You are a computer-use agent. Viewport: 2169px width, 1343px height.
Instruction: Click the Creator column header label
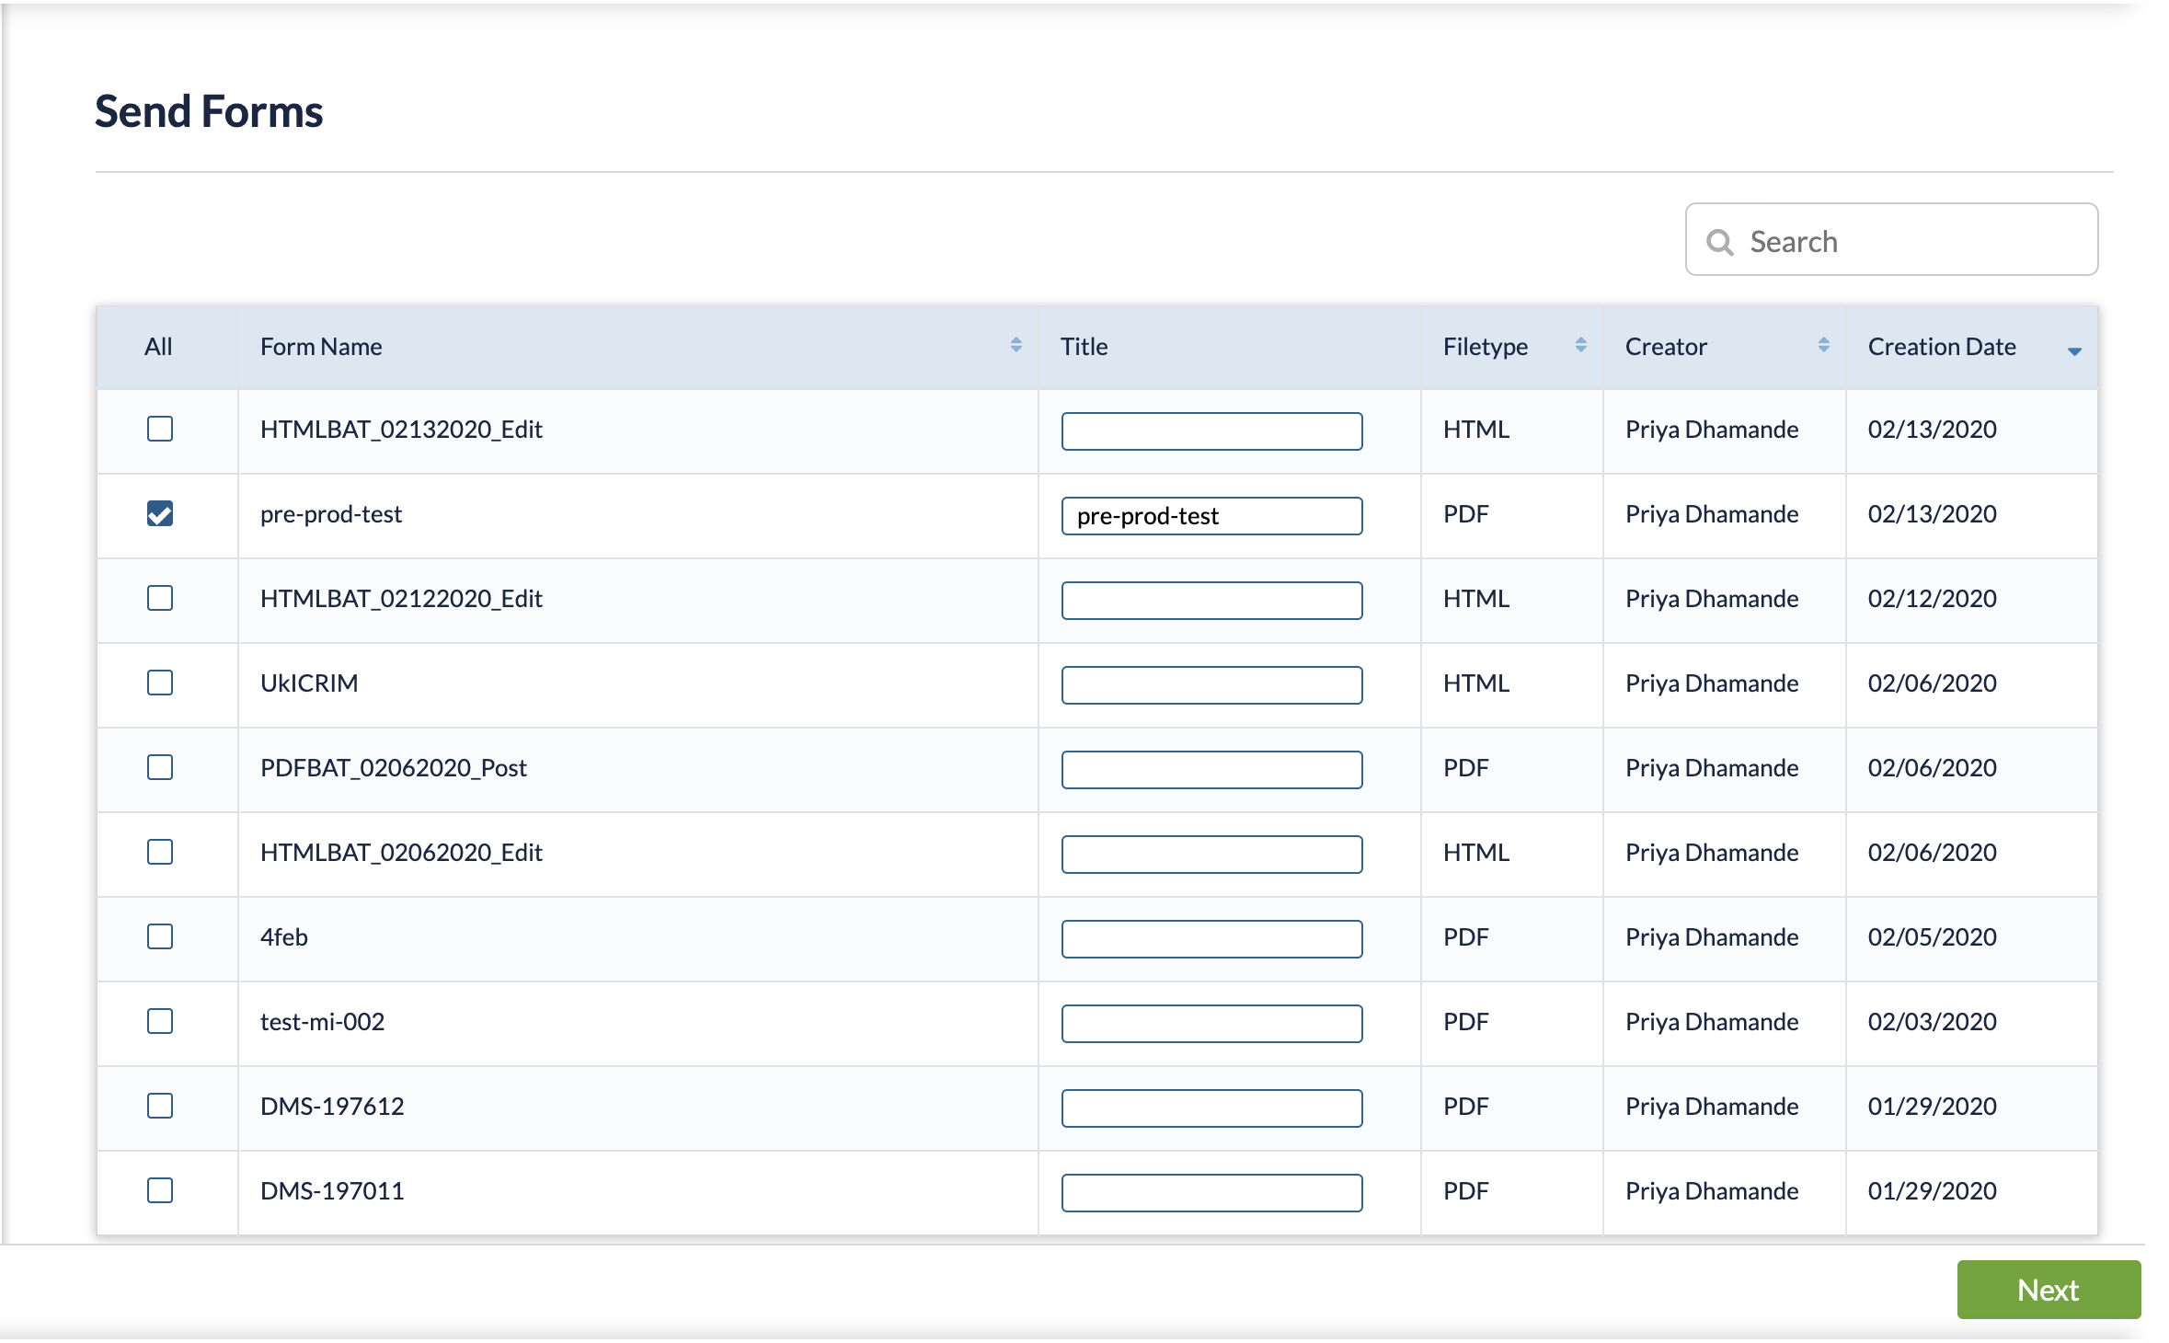pyautogui.click(x=1666, y=347)
